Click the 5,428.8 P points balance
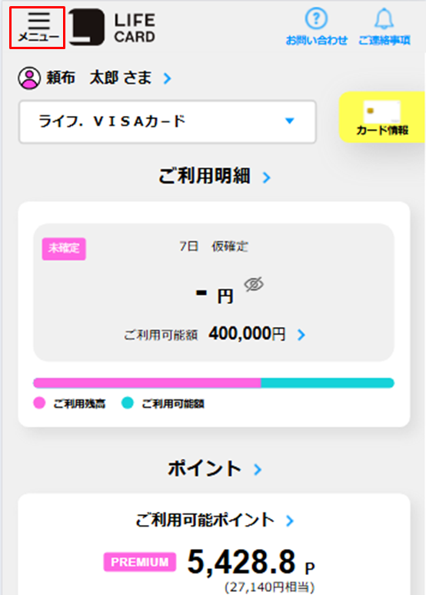 click(x=251, y=562)
